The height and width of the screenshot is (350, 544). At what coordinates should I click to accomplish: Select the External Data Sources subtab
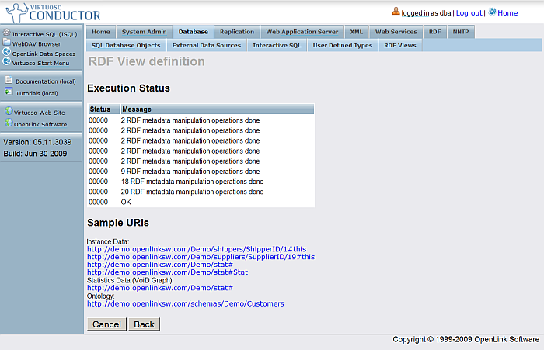click(x=207, y=46)
